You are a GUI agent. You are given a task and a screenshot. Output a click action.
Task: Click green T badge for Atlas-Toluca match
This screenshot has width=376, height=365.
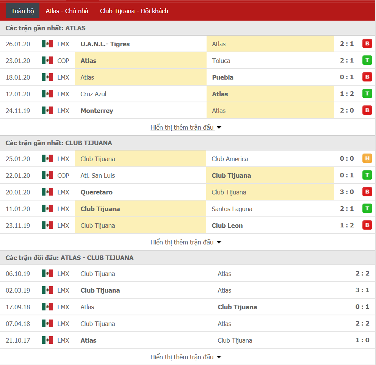[x=367, y=60]
